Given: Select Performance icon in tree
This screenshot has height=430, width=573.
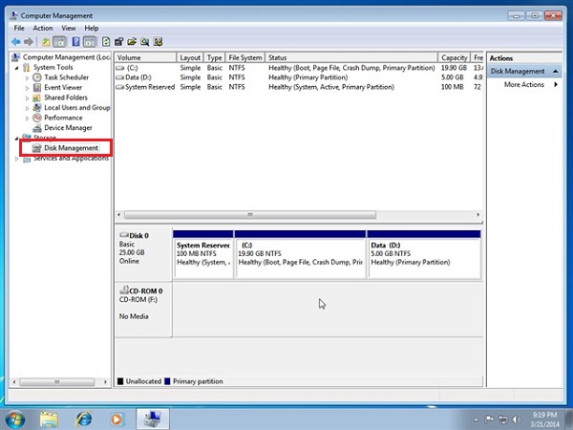Looking at the screenshot, I should pos(37,118).
